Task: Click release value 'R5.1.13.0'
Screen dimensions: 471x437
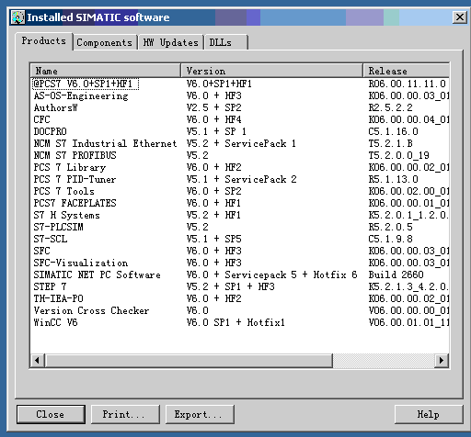Action: pyautogui.click(x=393, y=179)
